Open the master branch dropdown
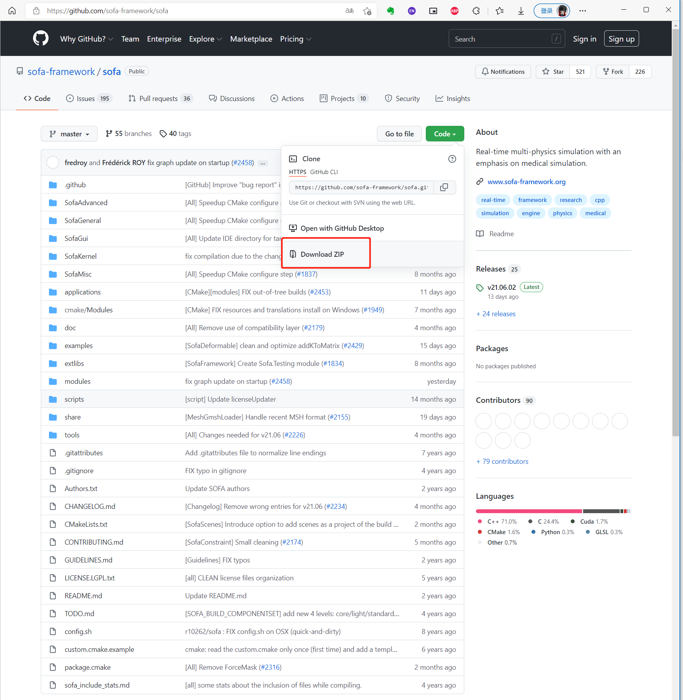The height and width of the screenshot is (700, 683). [x=69, y=133]
